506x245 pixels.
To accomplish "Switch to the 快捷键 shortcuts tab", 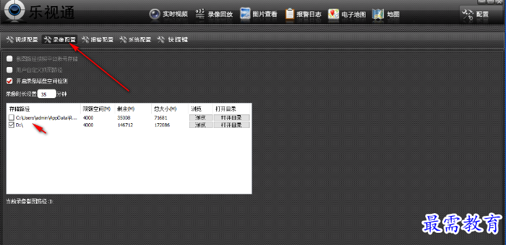I will [x=173, y=40].
